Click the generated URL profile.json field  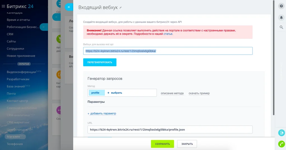[x=170, y=130]
